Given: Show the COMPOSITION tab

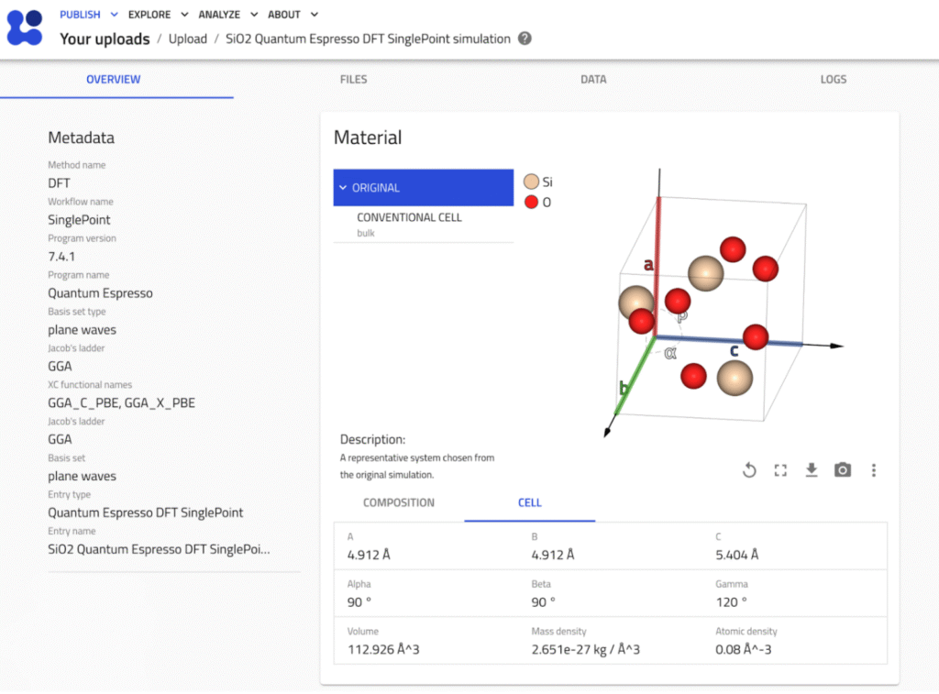Looking at the screenshot, I should click(399, 503).
